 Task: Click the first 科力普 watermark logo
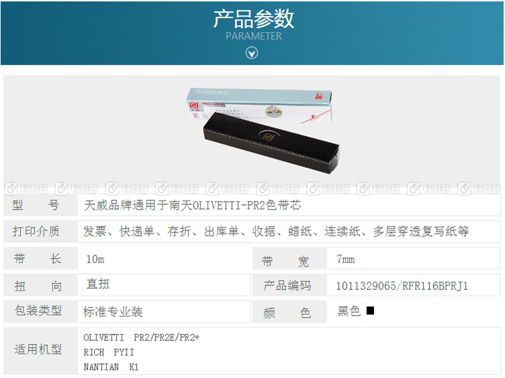[27, 188]
